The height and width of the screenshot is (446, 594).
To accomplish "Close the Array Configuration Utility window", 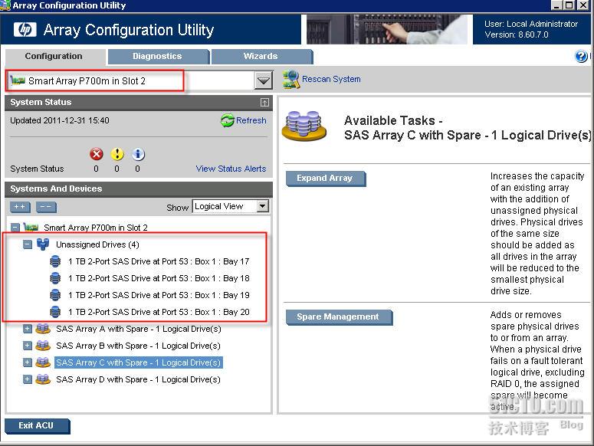I will pyautogui.click(x=583, y=5).
